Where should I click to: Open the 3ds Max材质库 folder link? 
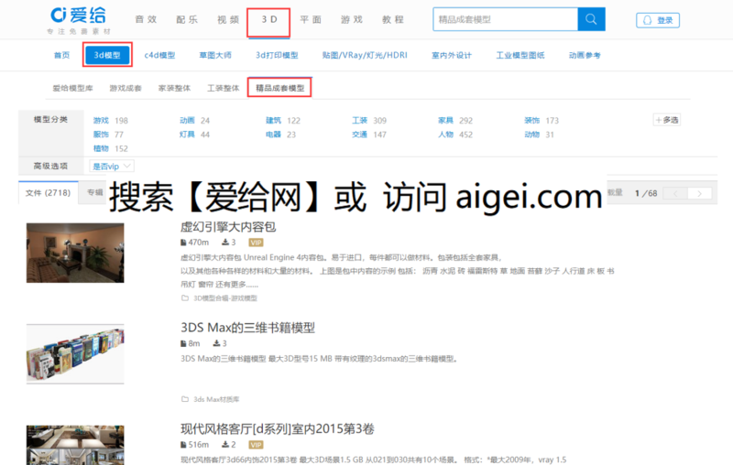click(216, 399)
